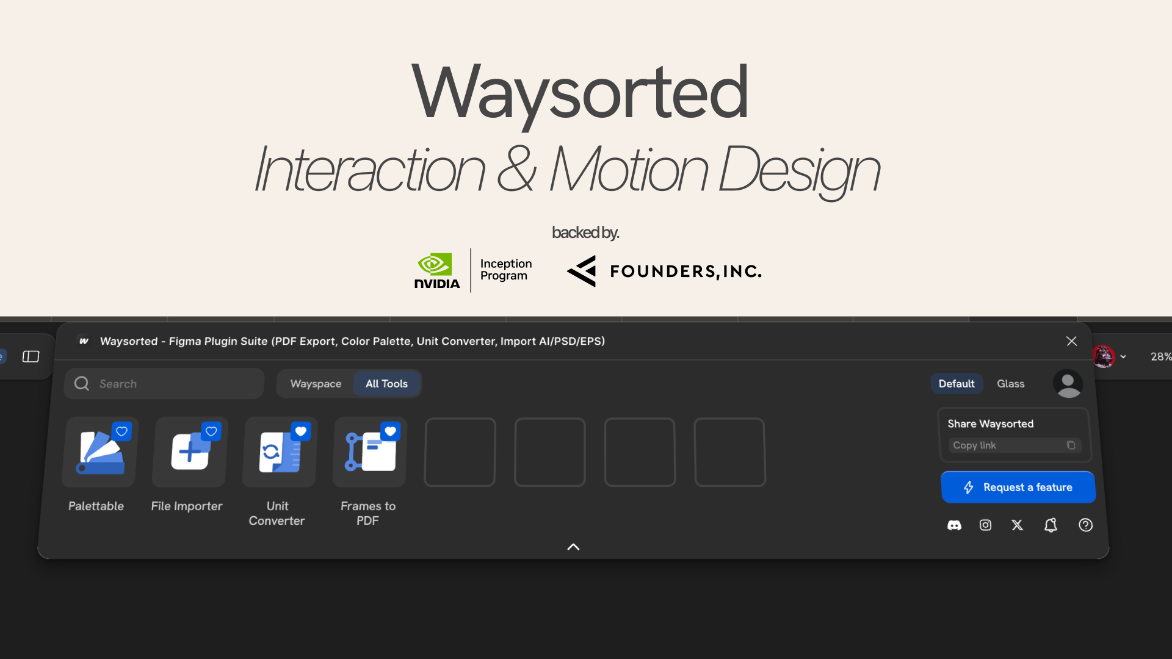
Task: Open the user profile avatar
Action: [1068, 384]
